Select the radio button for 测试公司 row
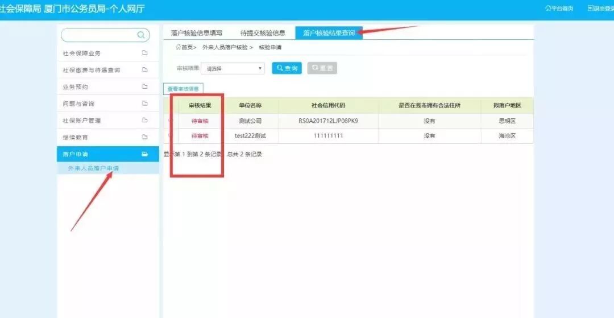Viewport: 614px width, 318px height. (171, 121)
